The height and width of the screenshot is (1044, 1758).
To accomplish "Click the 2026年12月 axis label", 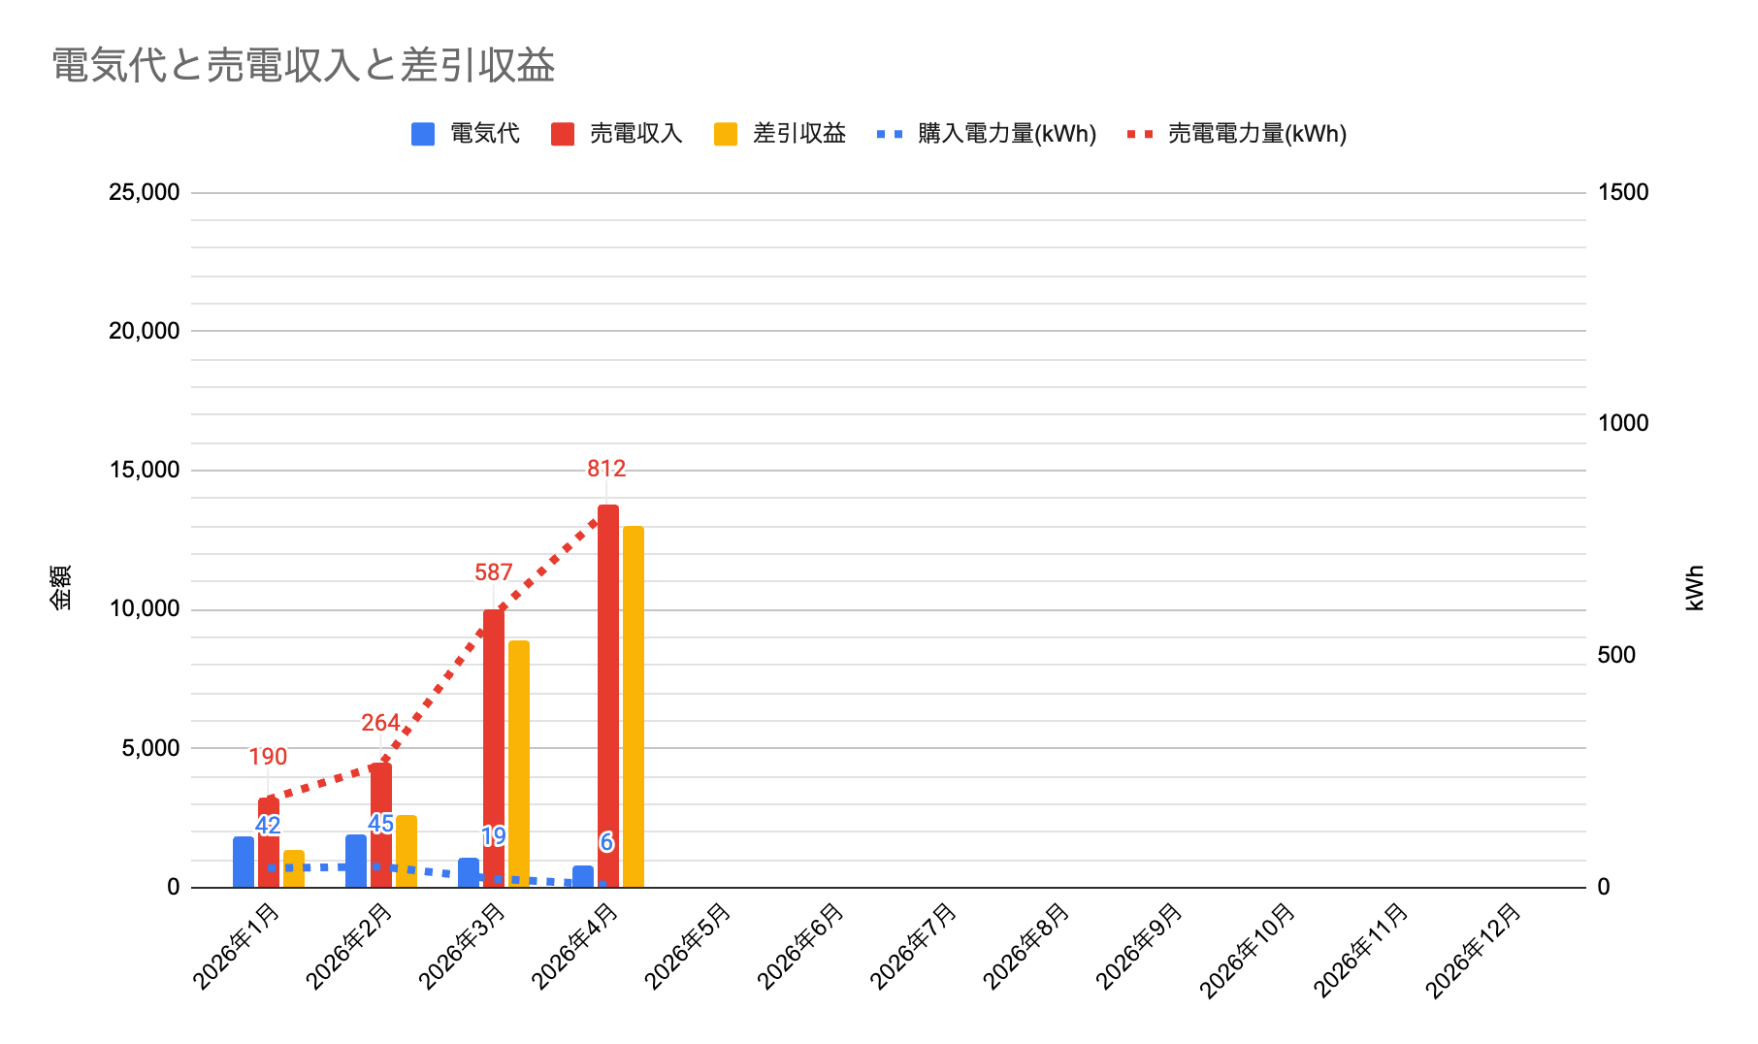I will click(1475, 951).
